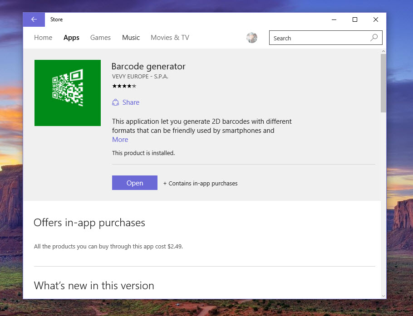The image size is (413, 316).
Task: Close the Store window
Action: coord(376,19)
